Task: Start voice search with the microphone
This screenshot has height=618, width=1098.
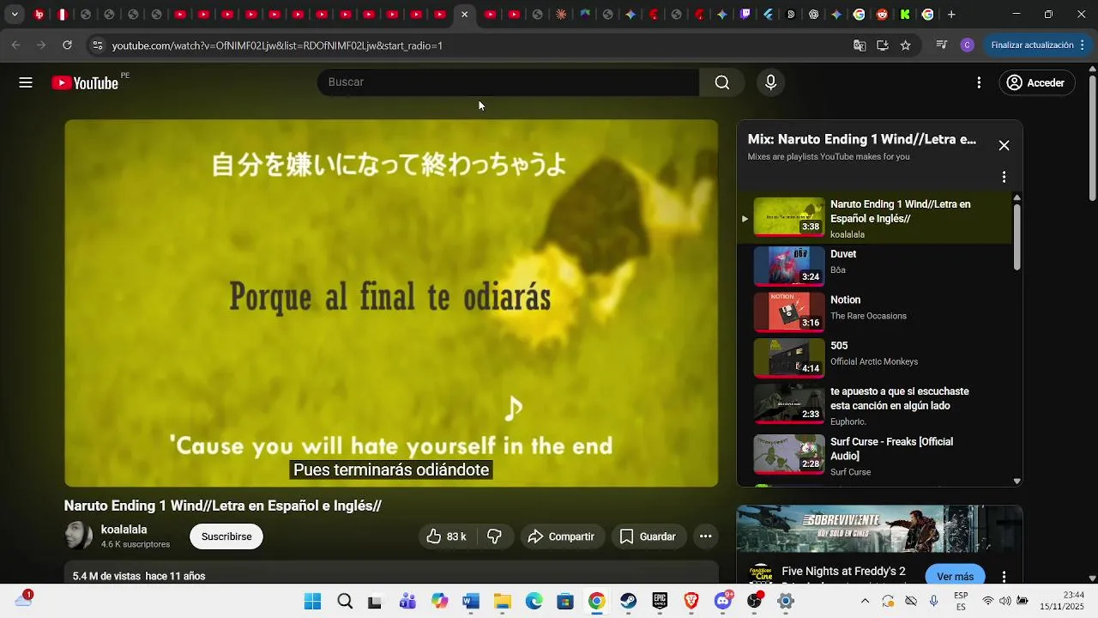Action: 770,82
